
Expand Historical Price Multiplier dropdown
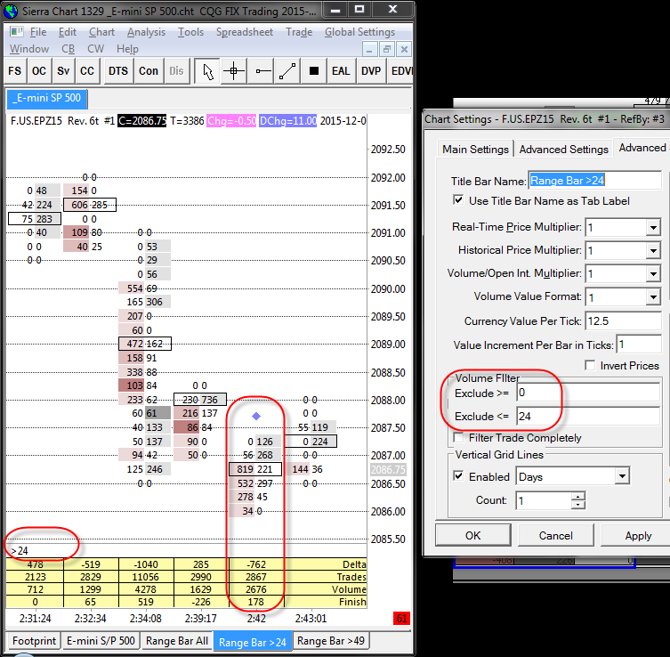(x=653, y=250)
